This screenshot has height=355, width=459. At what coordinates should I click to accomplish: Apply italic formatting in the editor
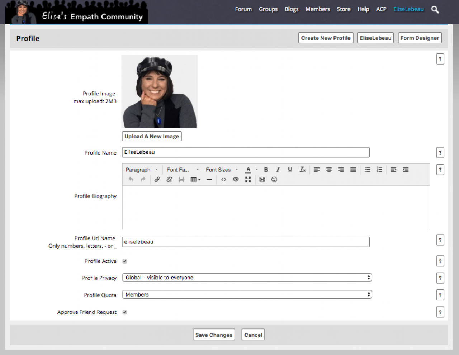coord(278,170)
